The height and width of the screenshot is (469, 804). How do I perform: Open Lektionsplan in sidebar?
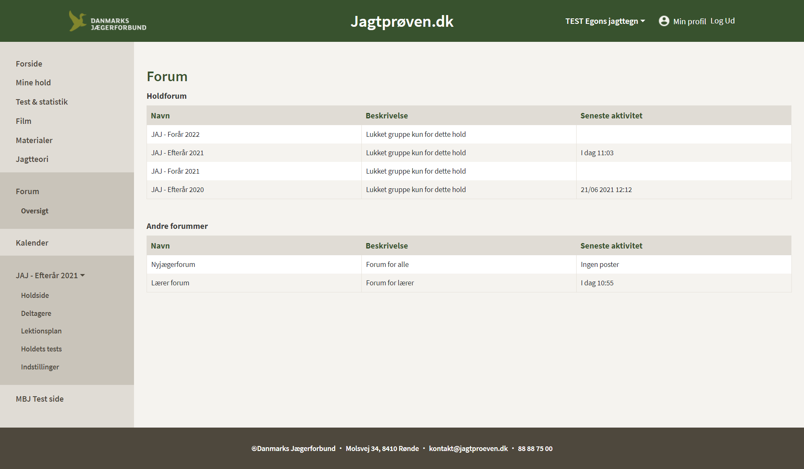41,331
